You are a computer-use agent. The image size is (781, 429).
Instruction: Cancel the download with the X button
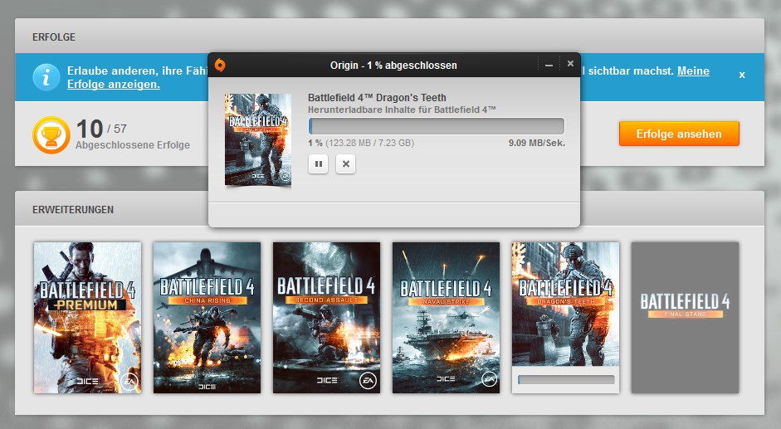tap(346, 164)
